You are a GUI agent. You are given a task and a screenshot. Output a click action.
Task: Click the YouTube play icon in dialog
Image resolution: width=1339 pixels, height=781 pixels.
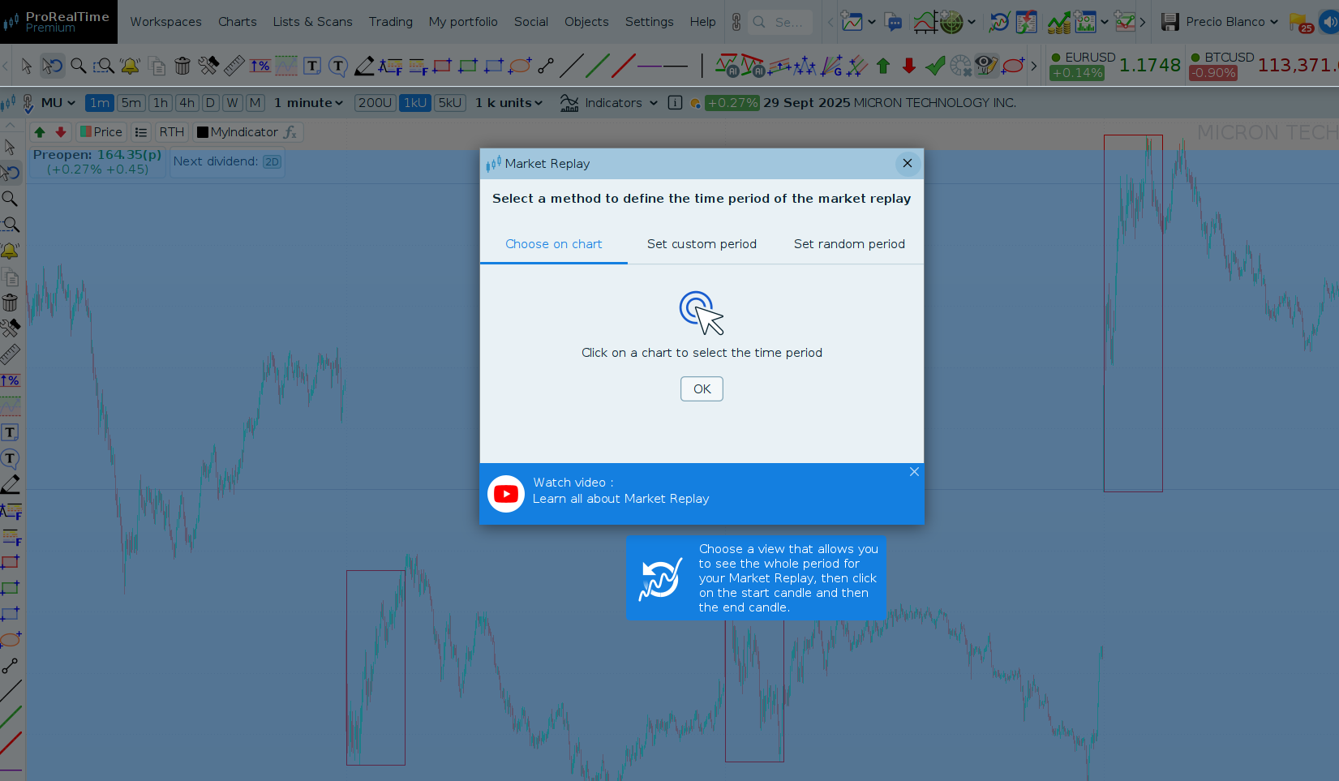coord(506,494)
